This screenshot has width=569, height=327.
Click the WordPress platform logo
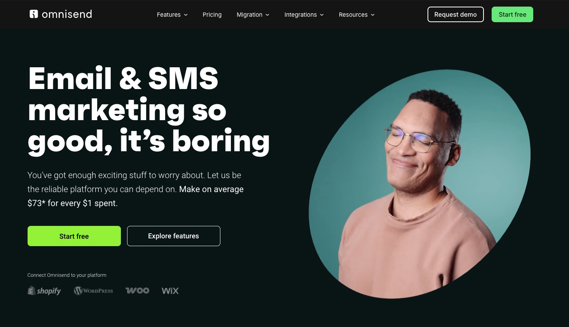(x=93, y=290)
